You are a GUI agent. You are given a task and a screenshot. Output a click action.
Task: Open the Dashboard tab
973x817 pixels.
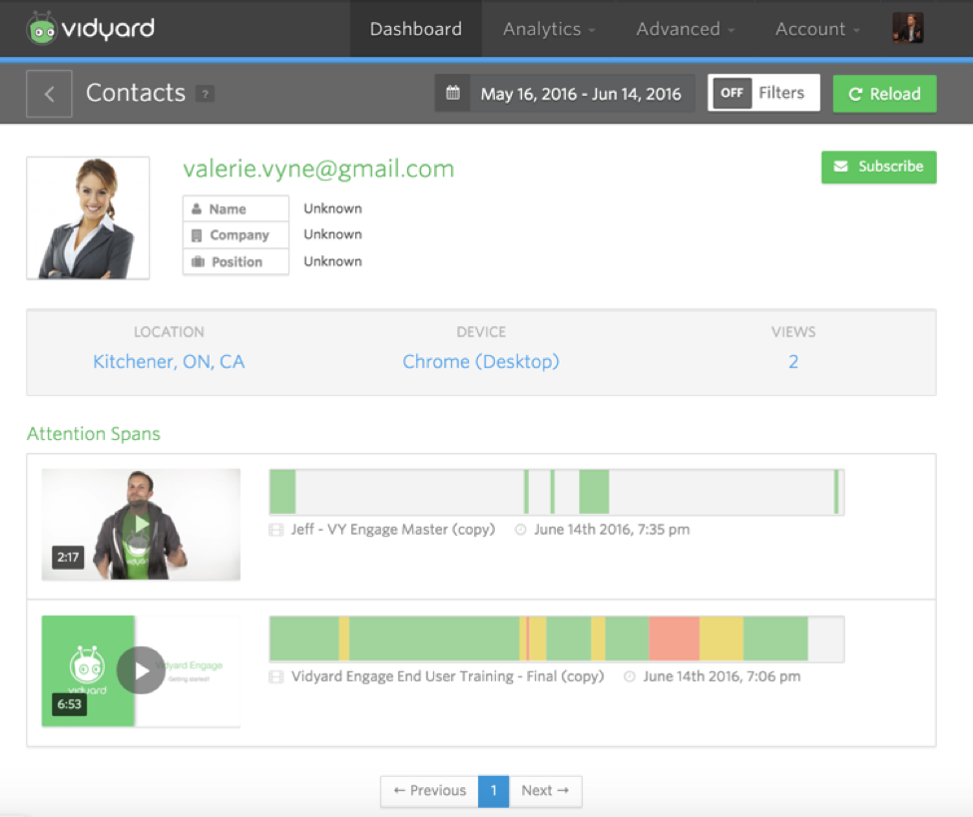[415, 29]
